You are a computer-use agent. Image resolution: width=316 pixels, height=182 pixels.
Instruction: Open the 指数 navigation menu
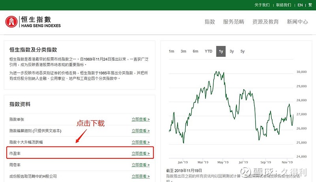210,22
